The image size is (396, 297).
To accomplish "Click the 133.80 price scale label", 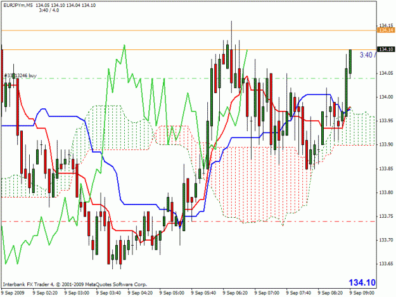I will coord(386,193).
